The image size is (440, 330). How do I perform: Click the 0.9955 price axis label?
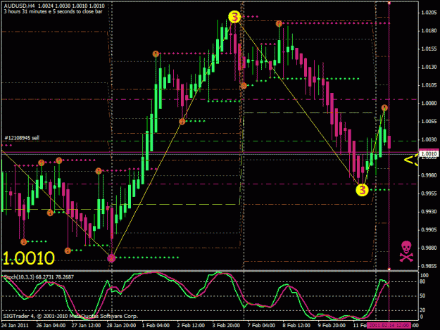point(429,193)
